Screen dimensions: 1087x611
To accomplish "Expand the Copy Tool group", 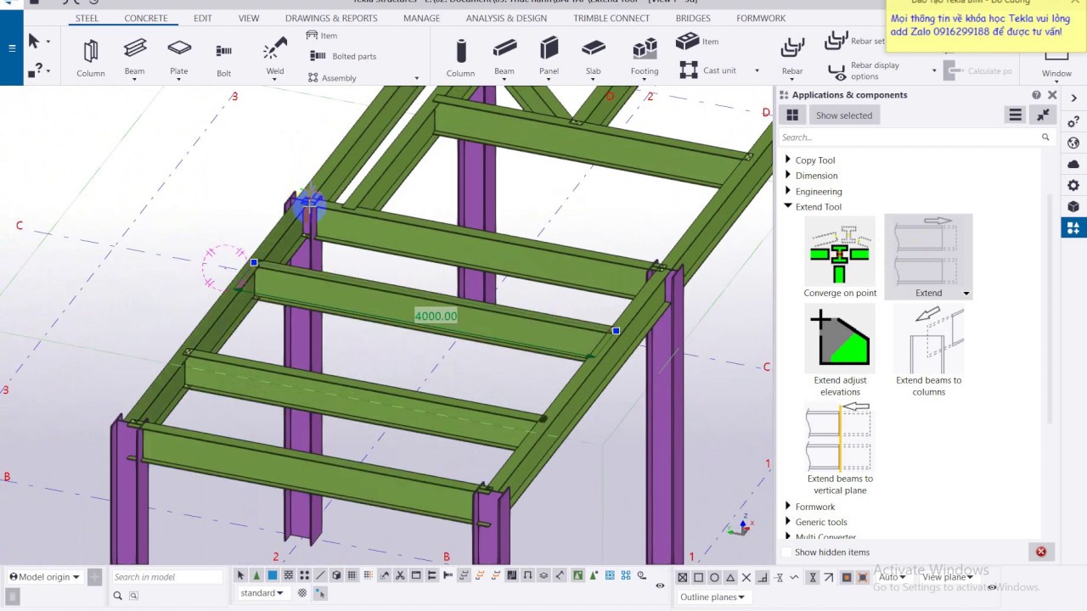I will [788, 160].
